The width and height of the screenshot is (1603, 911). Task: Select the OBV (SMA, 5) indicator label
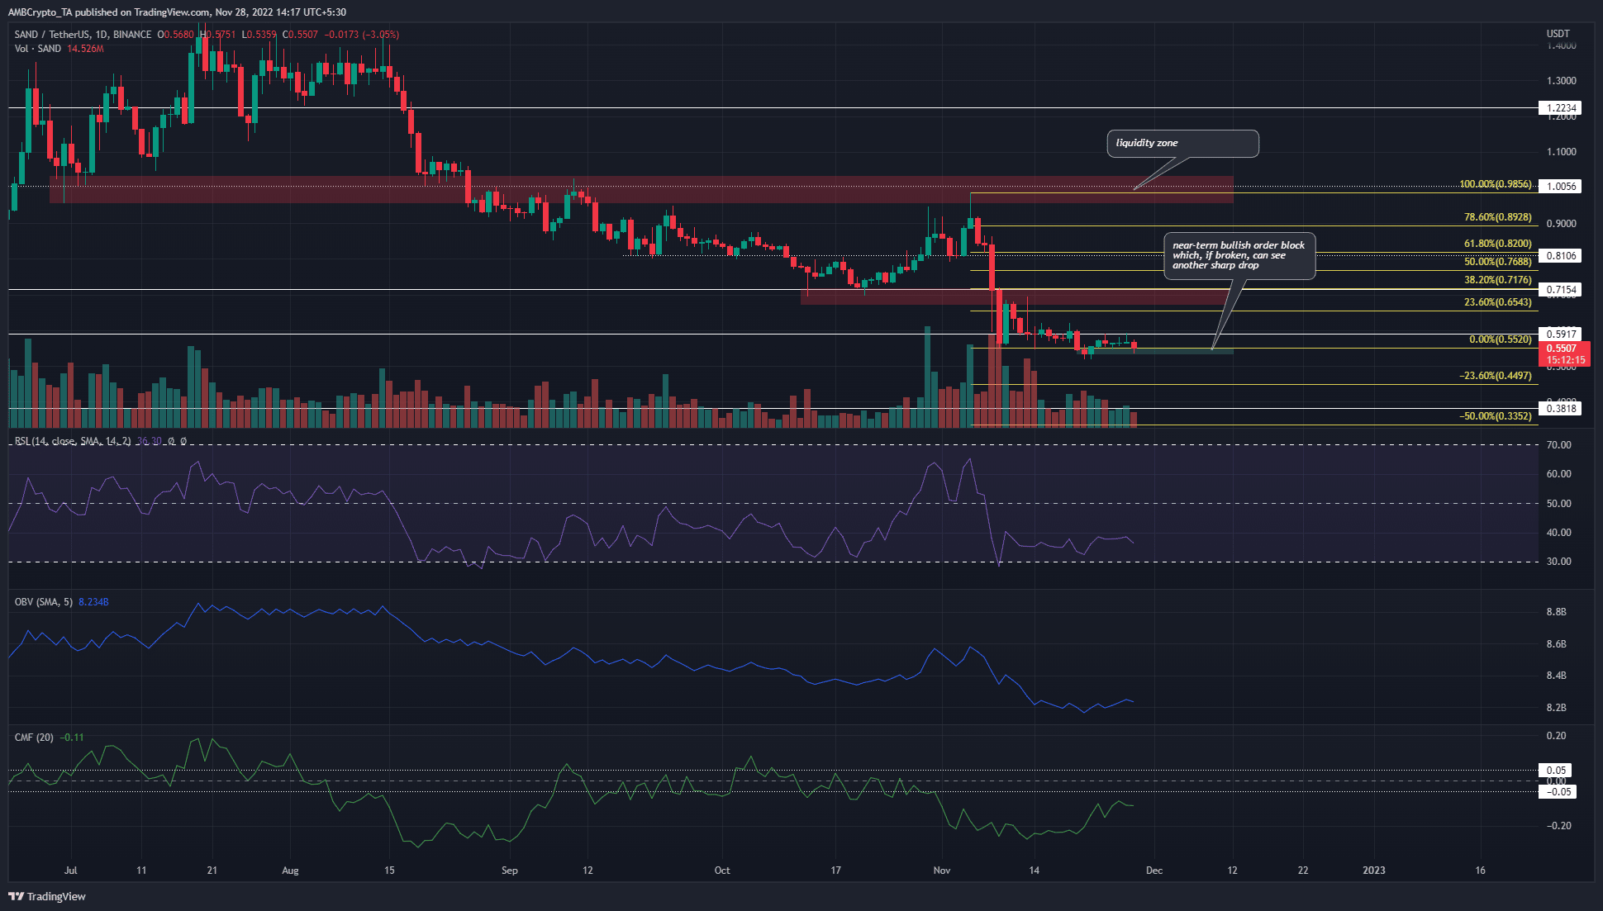pyautogui.click(x=44, y=602)
